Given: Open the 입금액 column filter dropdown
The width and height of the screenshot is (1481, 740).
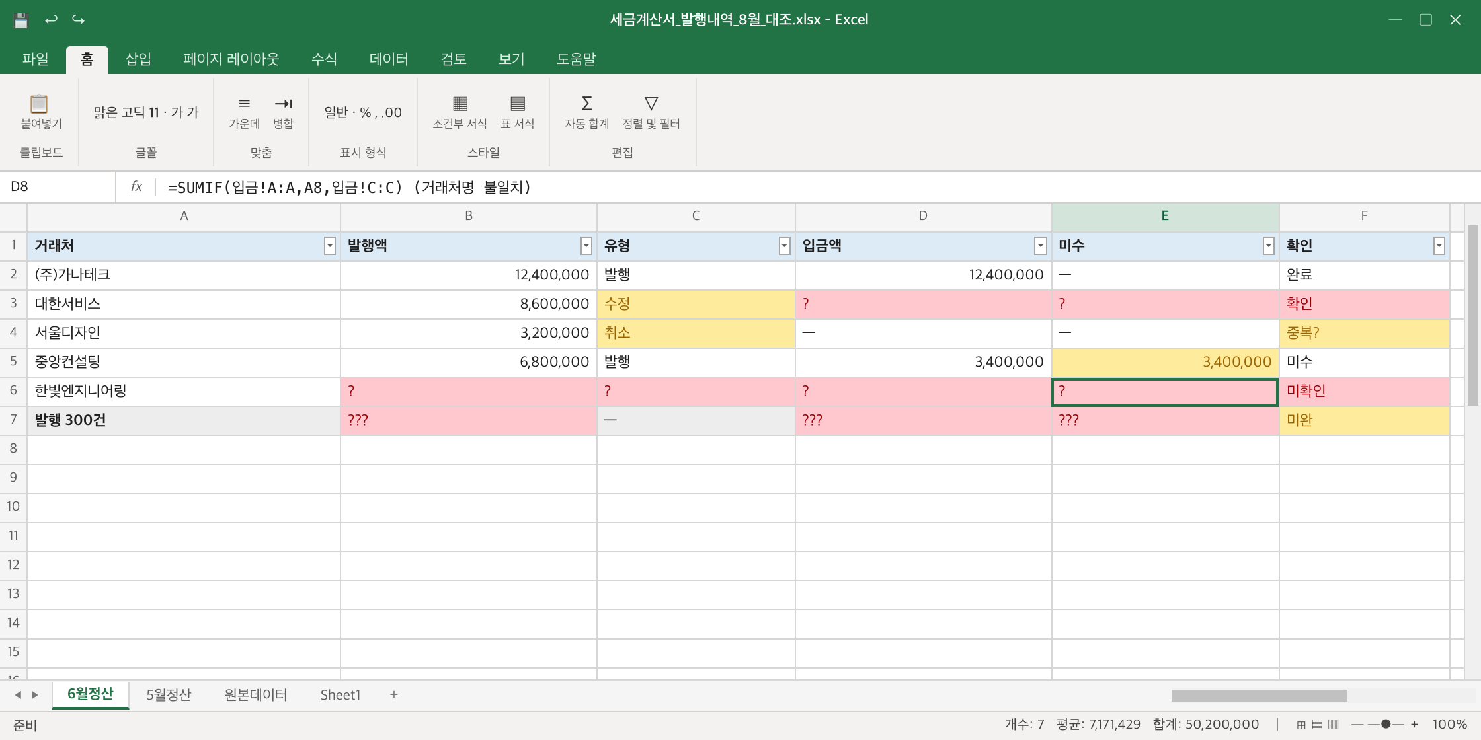Looking at the screenshot, I should [1040, 246].
